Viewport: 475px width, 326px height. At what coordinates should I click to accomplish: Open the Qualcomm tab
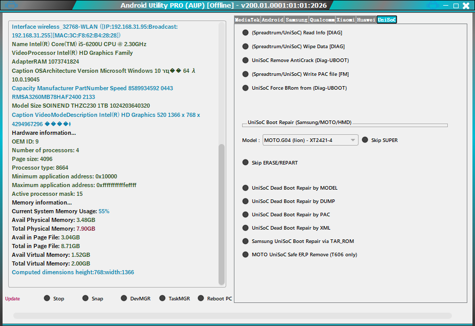pos(322,19)
